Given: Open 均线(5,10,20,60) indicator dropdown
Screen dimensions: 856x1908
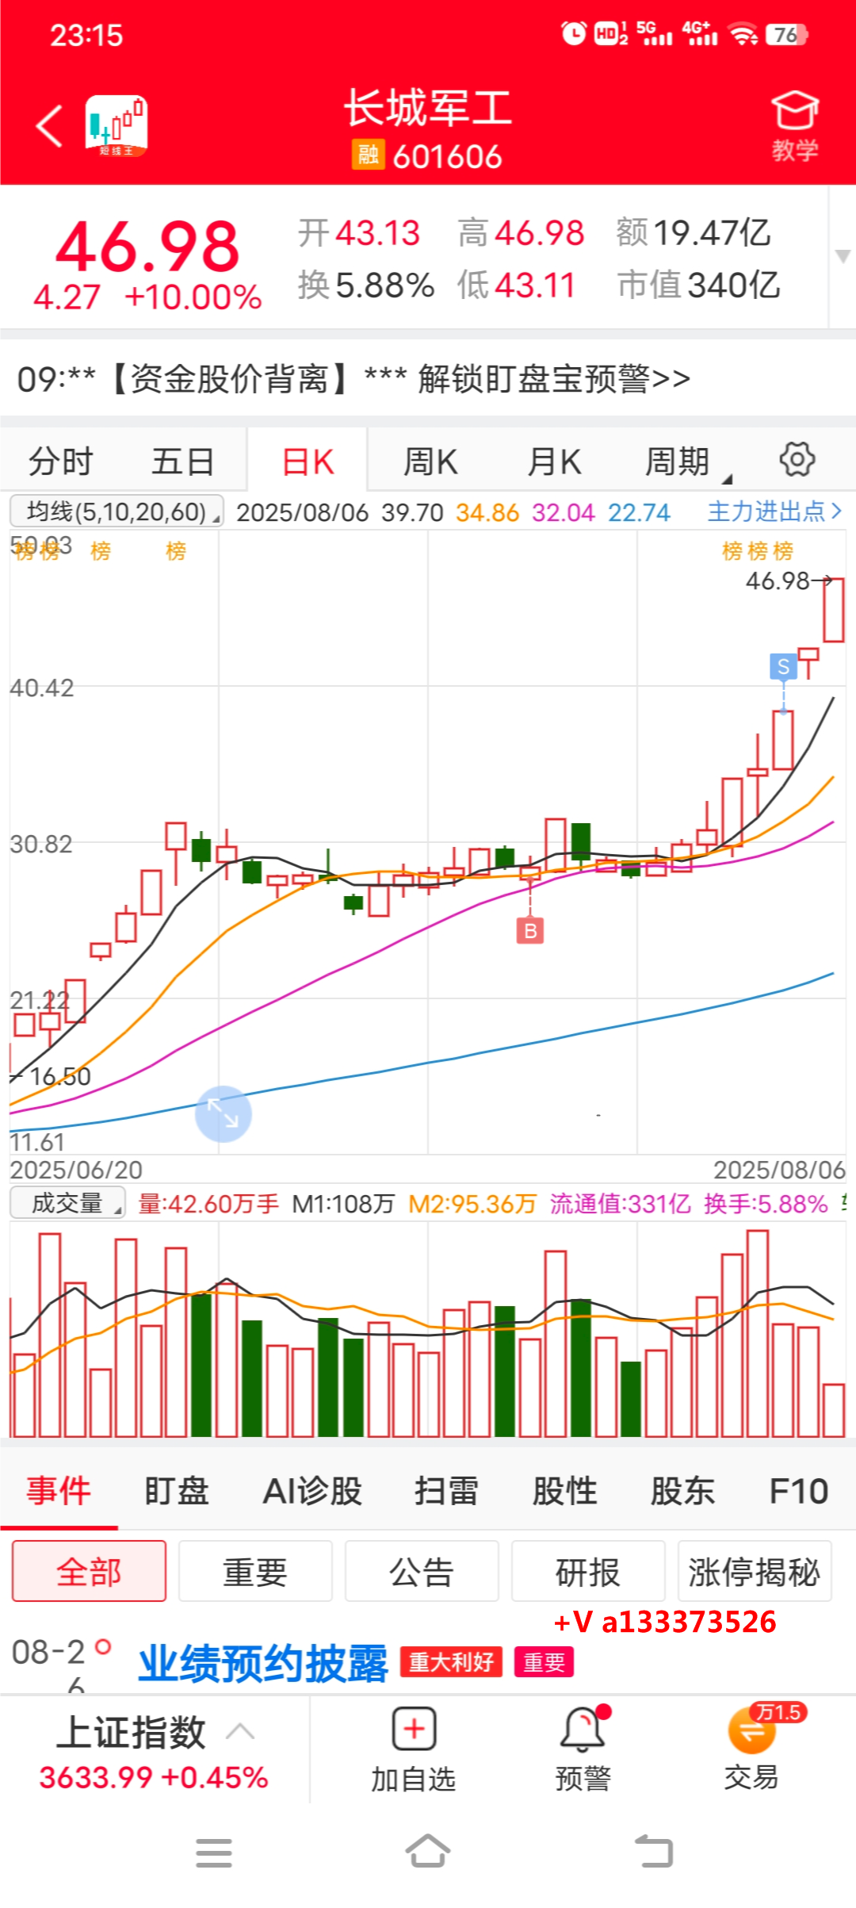Looking at the screenshot, I should pyautogui.click(x=117, y=511).
